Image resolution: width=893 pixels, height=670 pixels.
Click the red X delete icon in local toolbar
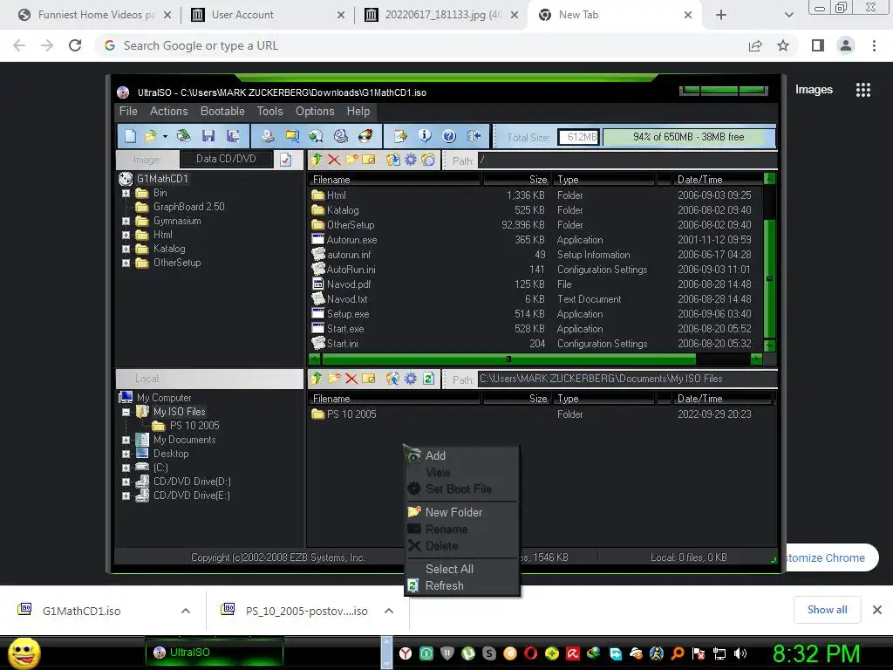[351, 379]
